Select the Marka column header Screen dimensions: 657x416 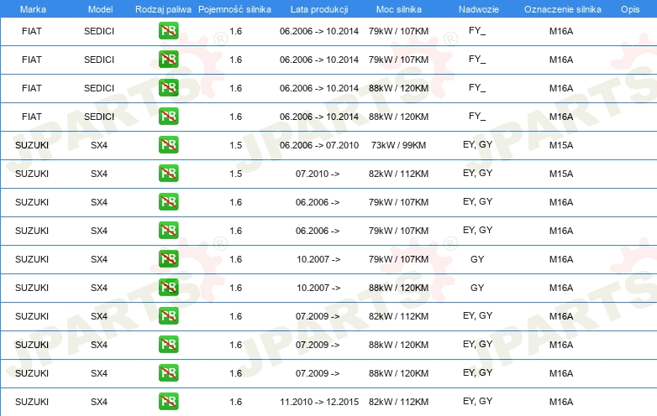click(x=33, y=9)
